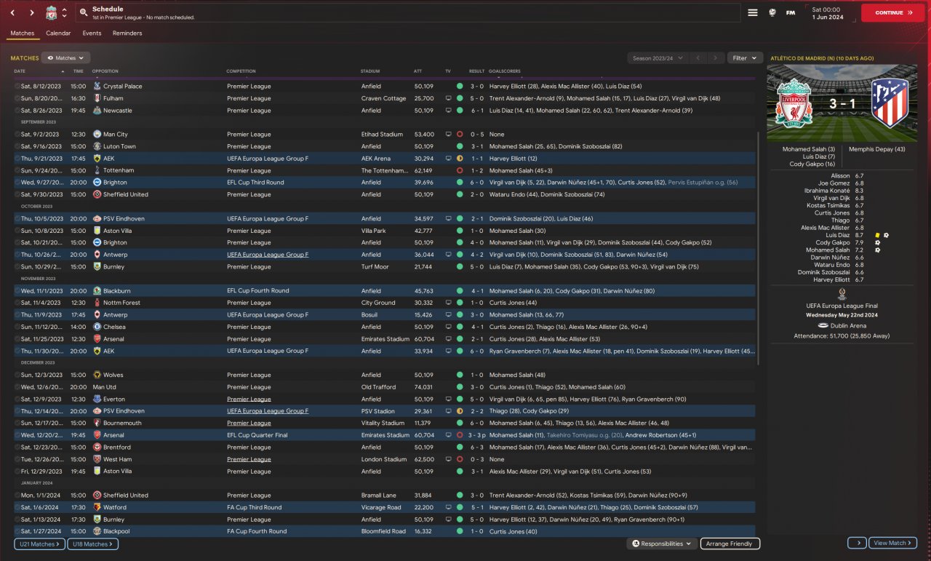The image size is (931, 561).
Task: Click the Atlético de Madrid crest in match preview
Action: tap(890, 103)
